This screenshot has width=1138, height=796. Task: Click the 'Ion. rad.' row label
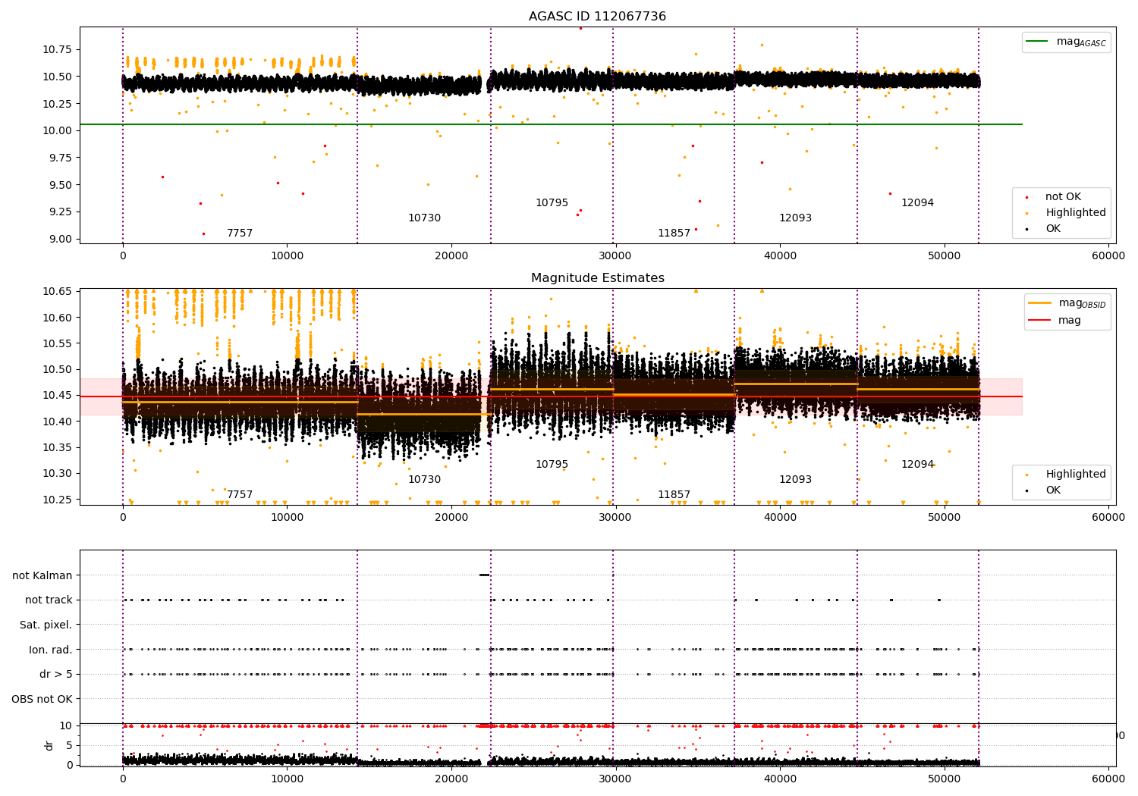pyautogui.click(x=51, y=650)
